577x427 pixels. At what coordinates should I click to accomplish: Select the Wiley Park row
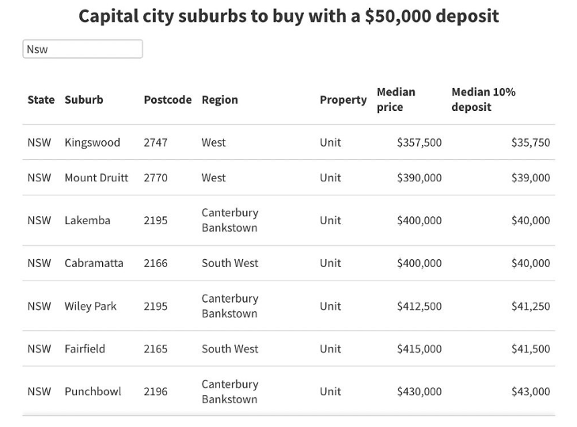[288, 306]
